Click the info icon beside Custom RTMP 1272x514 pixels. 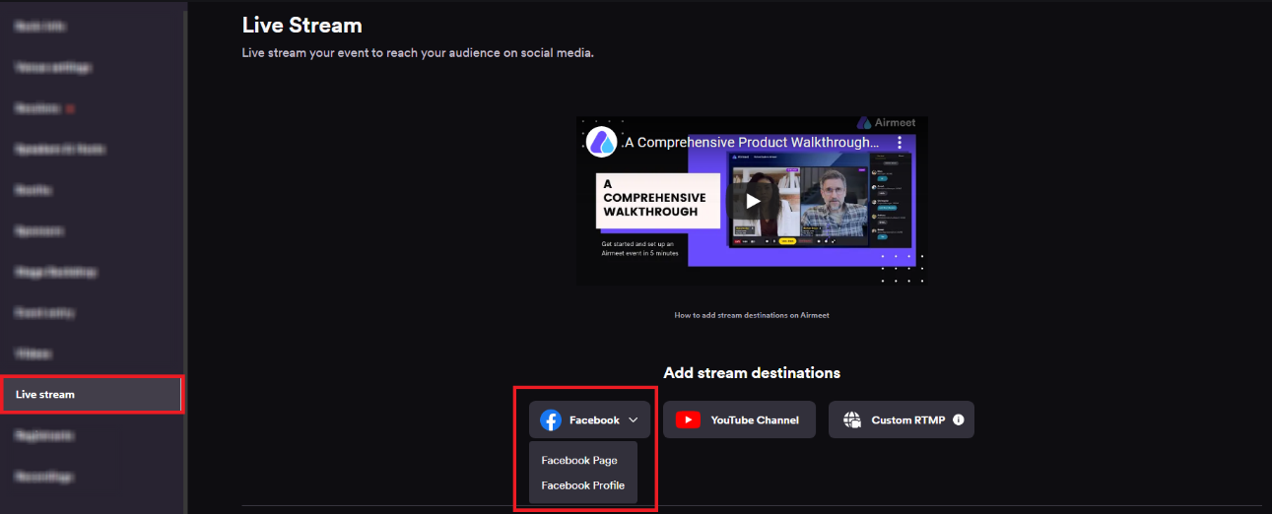(959, 420)
